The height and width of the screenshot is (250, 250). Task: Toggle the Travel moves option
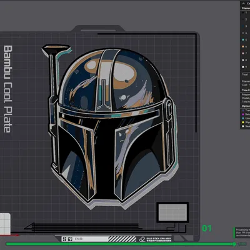246,111
